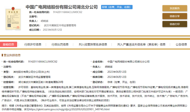
Task: Select credit code in 营业执照信息 section
Action: (x=43, y=62)
